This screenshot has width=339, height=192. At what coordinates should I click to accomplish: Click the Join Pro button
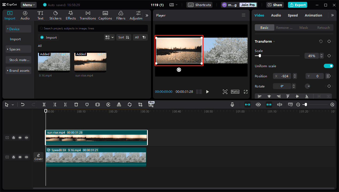248,5
